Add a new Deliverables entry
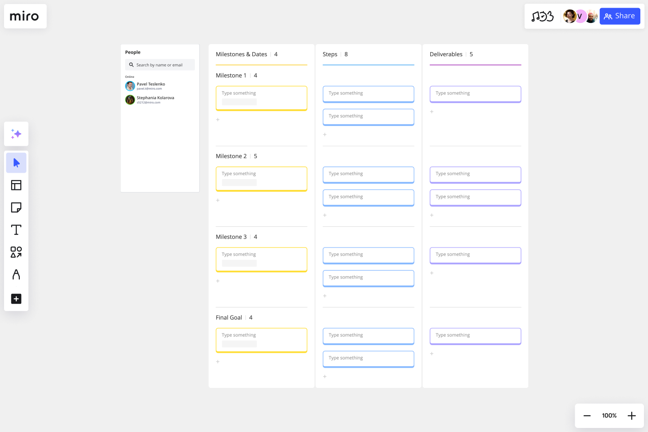This screenshot has width=648, height=432. click(432, 112)
